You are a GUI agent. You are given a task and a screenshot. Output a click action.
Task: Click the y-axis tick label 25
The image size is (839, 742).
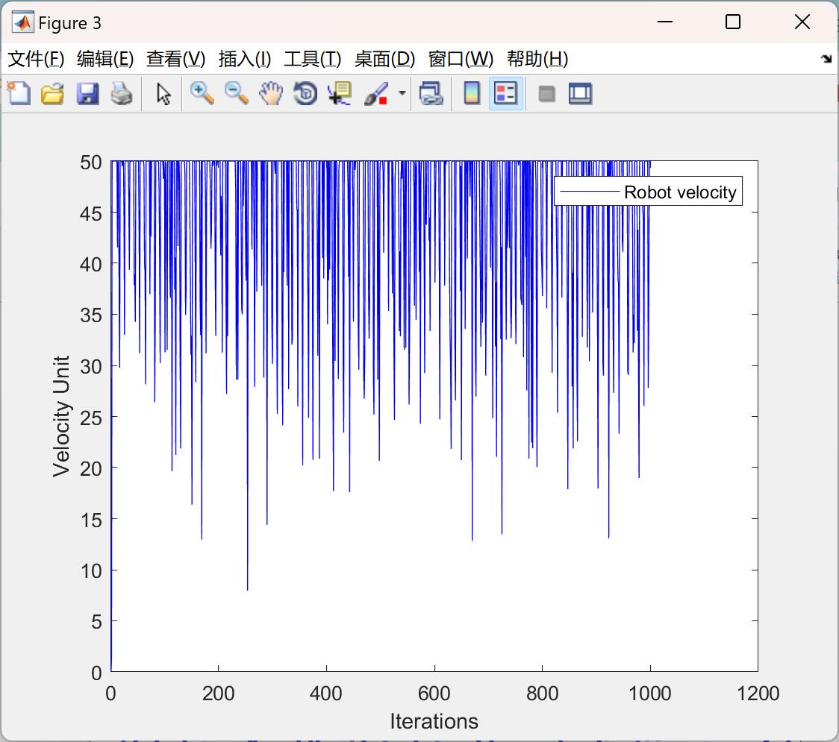(x=91, y=418)
